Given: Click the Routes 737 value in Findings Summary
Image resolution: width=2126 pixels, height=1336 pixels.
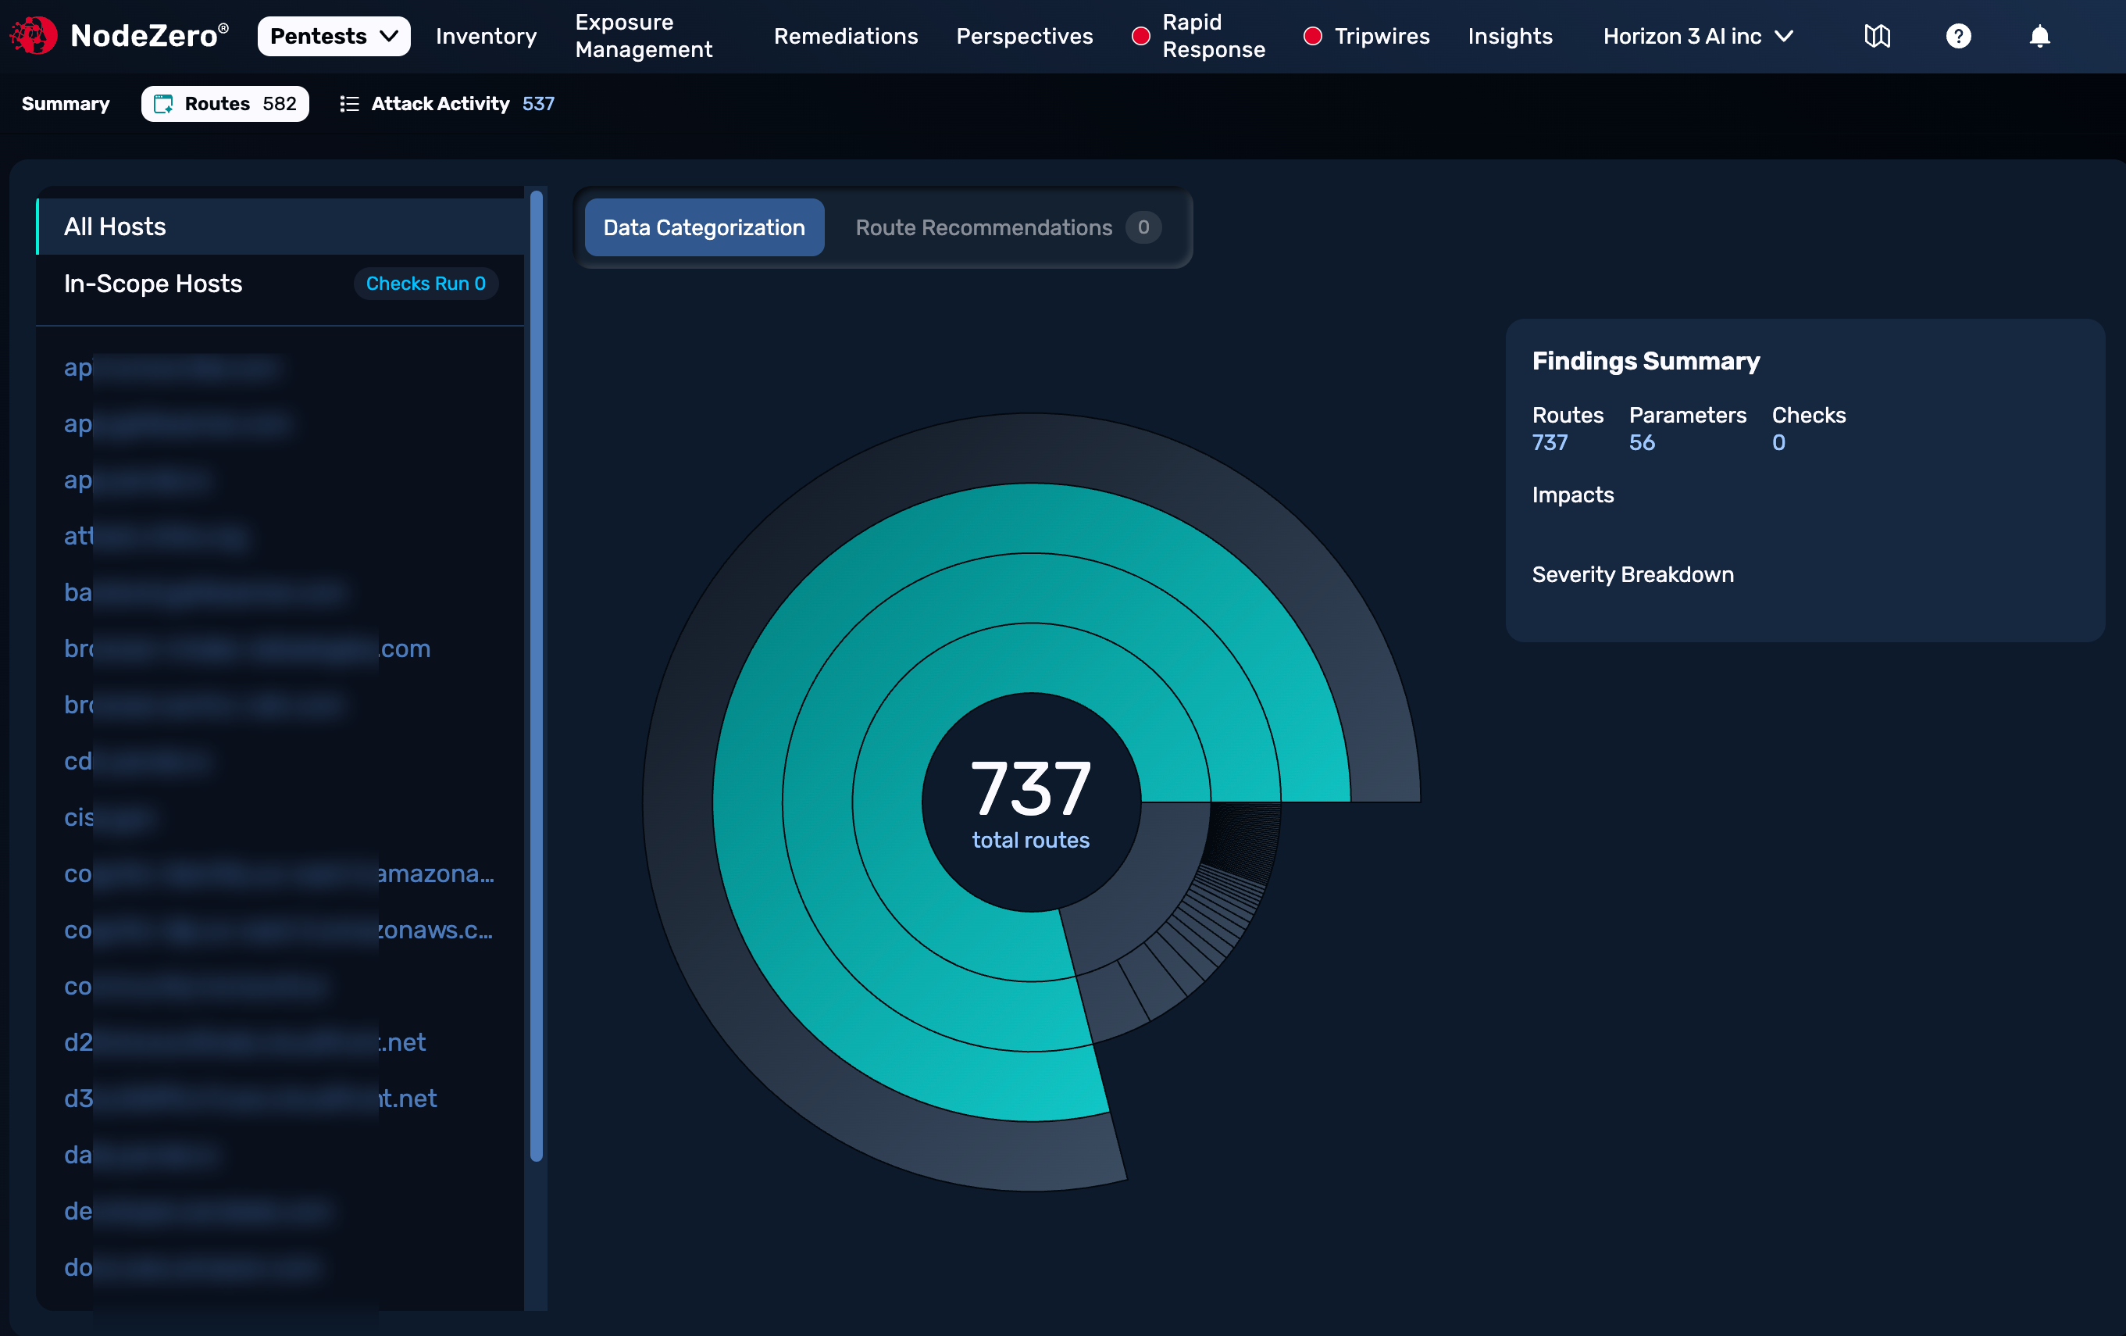Looking at the screenshot, I should pyautogui.click(x=1550, y=442).
